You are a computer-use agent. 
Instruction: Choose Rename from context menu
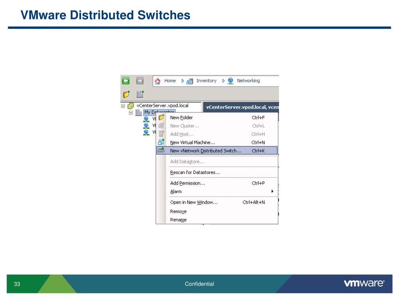click(217, 220)
